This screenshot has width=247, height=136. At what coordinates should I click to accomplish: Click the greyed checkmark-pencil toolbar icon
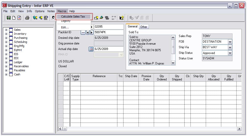137,18
